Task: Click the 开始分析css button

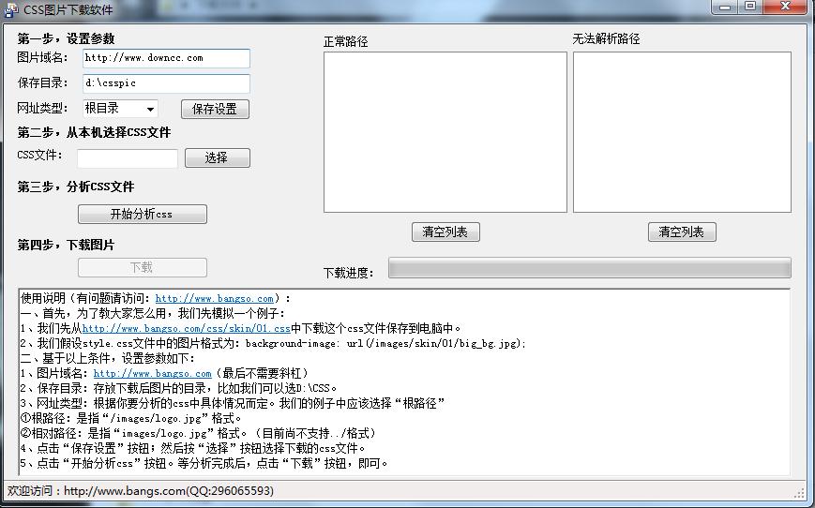Action: [x=143, y=214]
